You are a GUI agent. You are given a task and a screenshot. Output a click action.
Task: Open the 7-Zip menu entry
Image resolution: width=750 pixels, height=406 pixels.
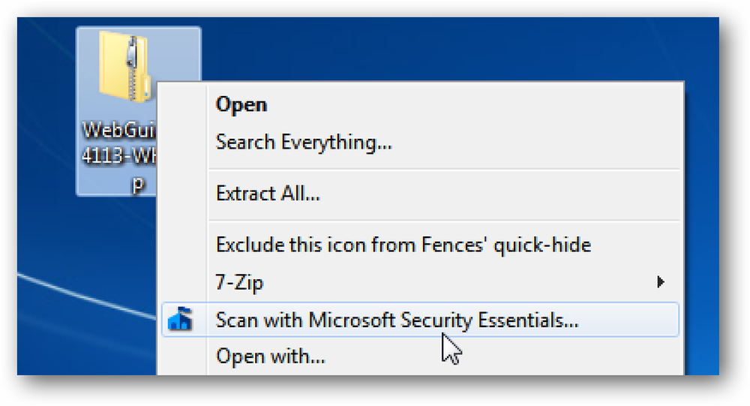[x=239, y=282]
